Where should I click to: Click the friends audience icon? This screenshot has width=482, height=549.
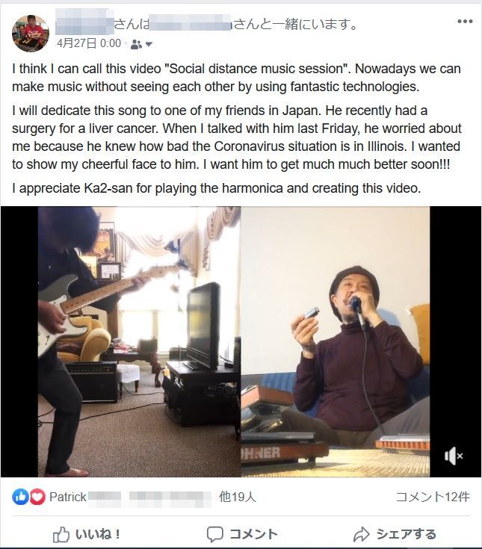point(136,44)
